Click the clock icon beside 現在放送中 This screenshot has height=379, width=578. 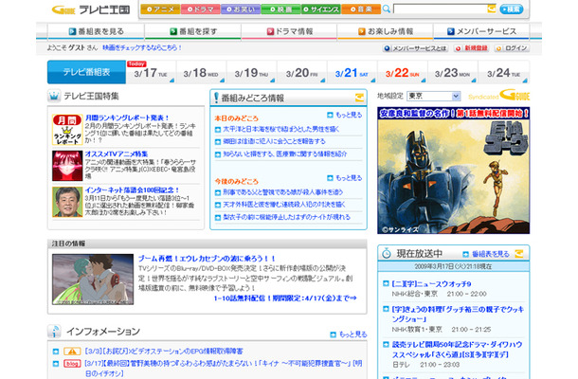pyautogui.click(x=387, y=253)
